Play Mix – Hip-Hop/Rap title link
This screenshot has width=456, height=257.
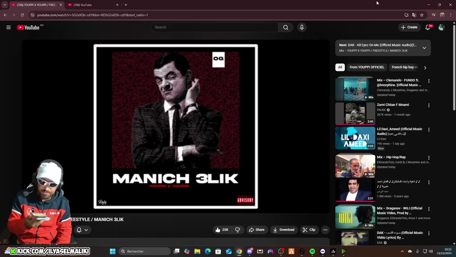click(391, 157)
